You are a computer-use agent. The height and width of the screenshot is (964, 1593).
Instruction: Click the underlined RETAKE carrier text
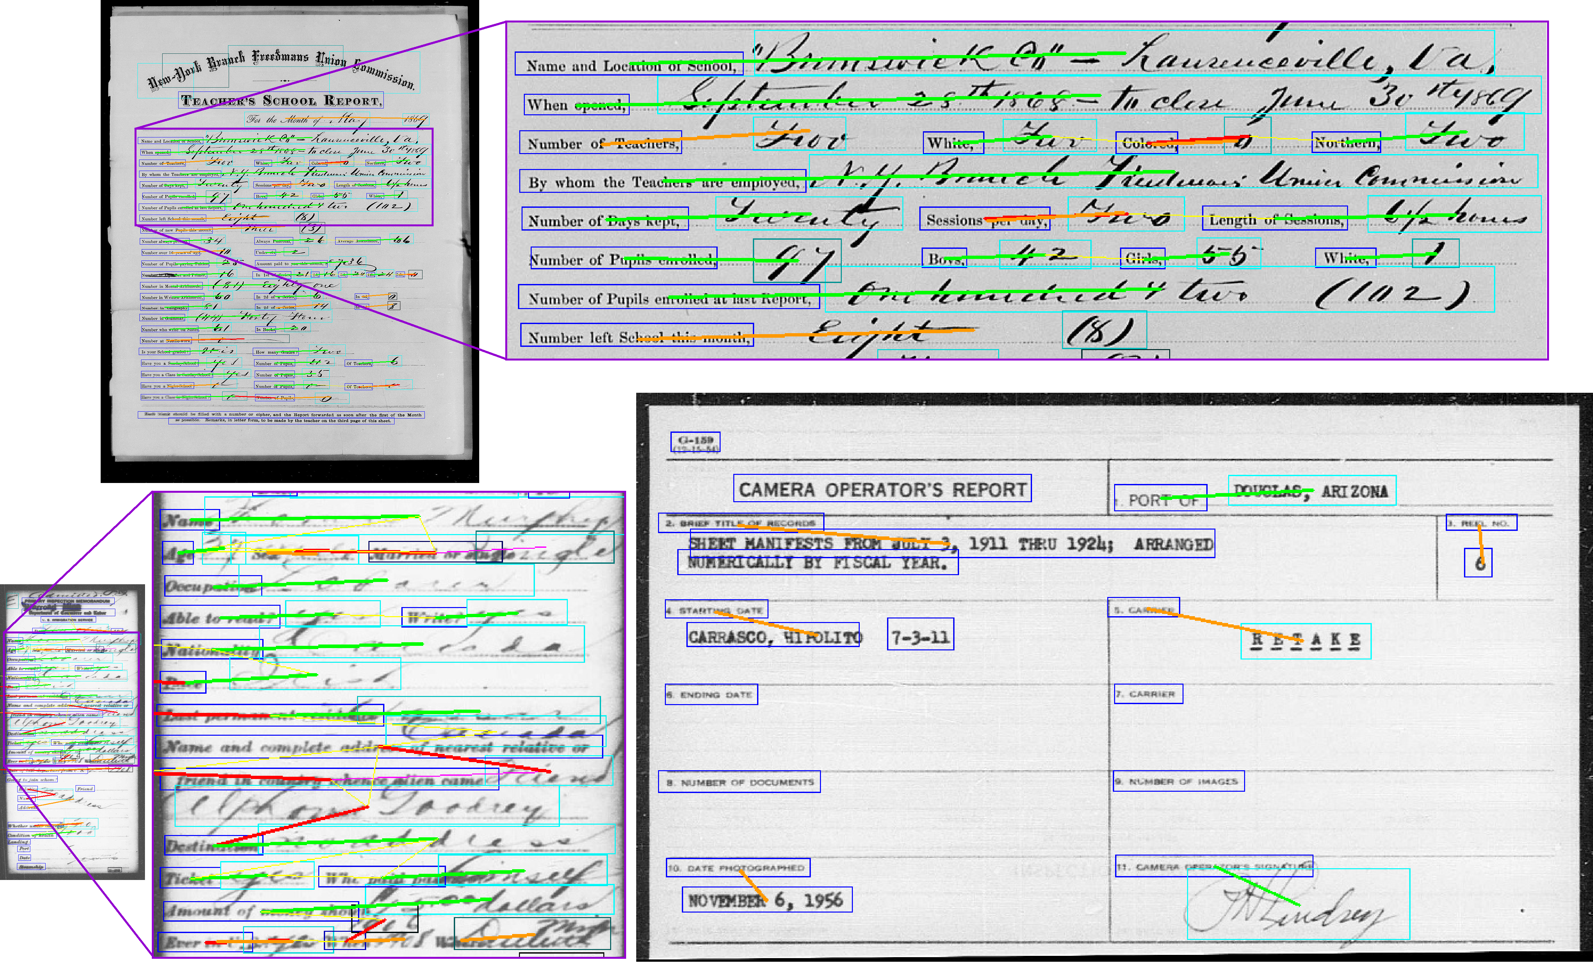1305,640
